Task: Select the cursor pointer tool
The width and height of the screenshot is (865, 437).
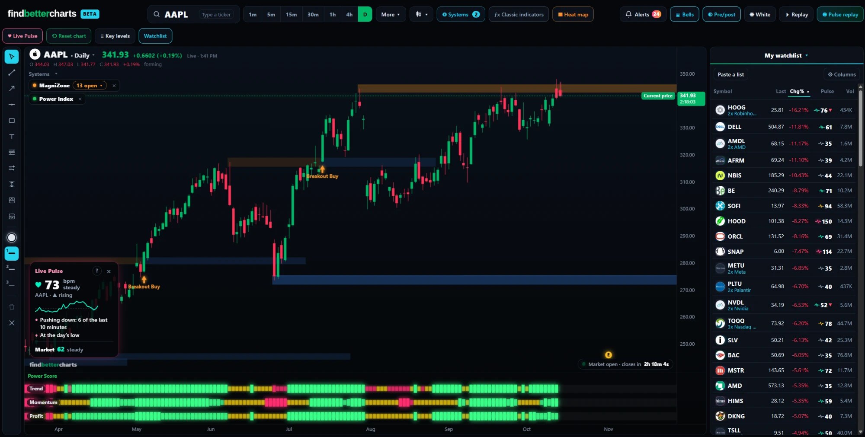Action: [12, 57]
